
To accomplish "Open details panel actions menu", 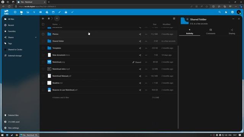I will [233, 19].
